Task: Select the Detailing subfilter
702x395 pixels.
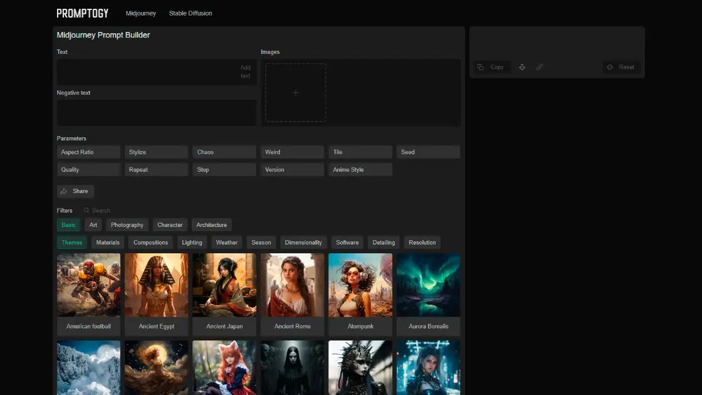Action: 384,242
